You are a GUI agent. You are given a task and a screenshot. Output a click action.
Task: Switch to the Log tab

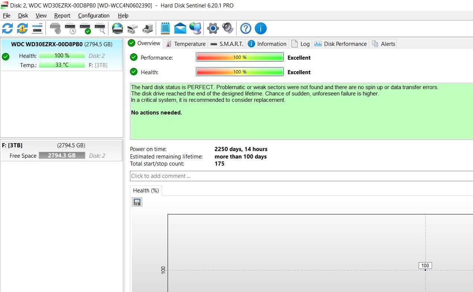(x=301, y=44)
